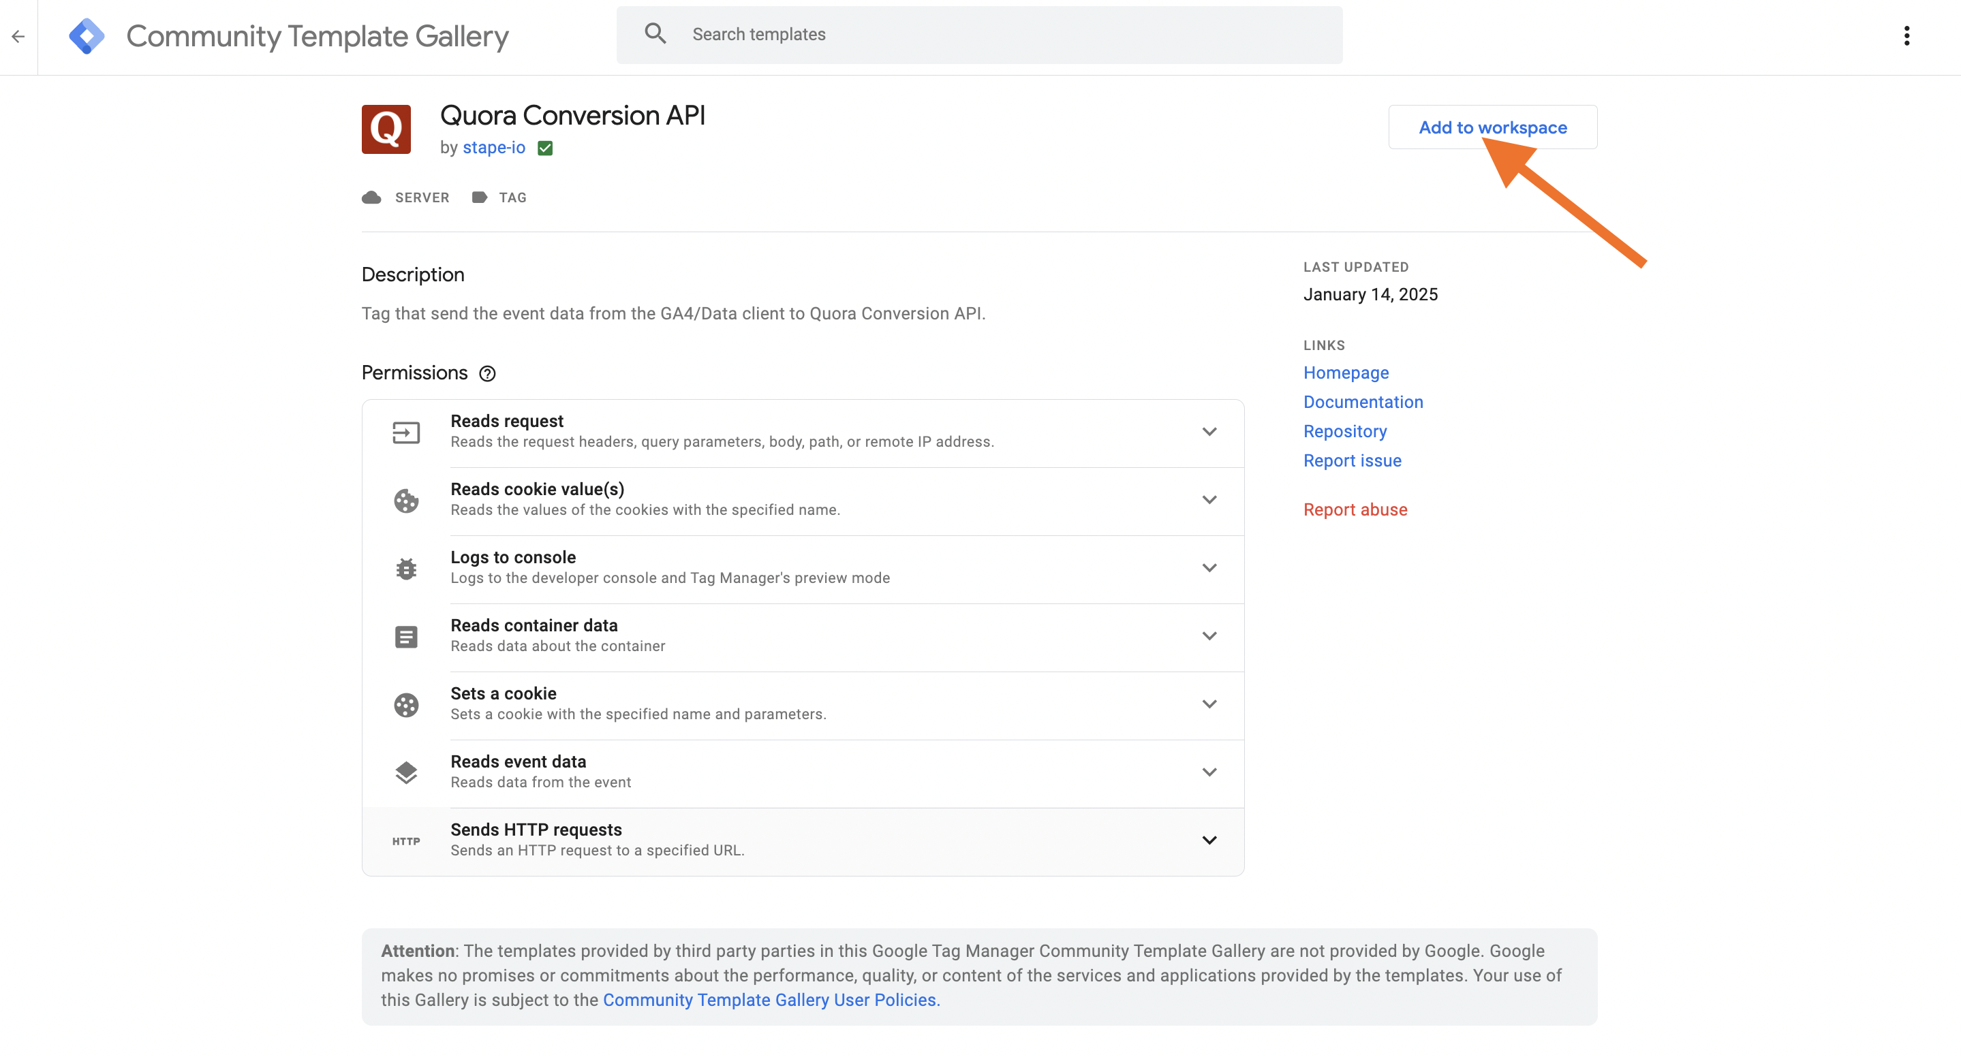The width and height of the screenshot is (1961, 1057).
Task: Focus the Search templates field
Action: pyautogui.click(x=979, y=35)
